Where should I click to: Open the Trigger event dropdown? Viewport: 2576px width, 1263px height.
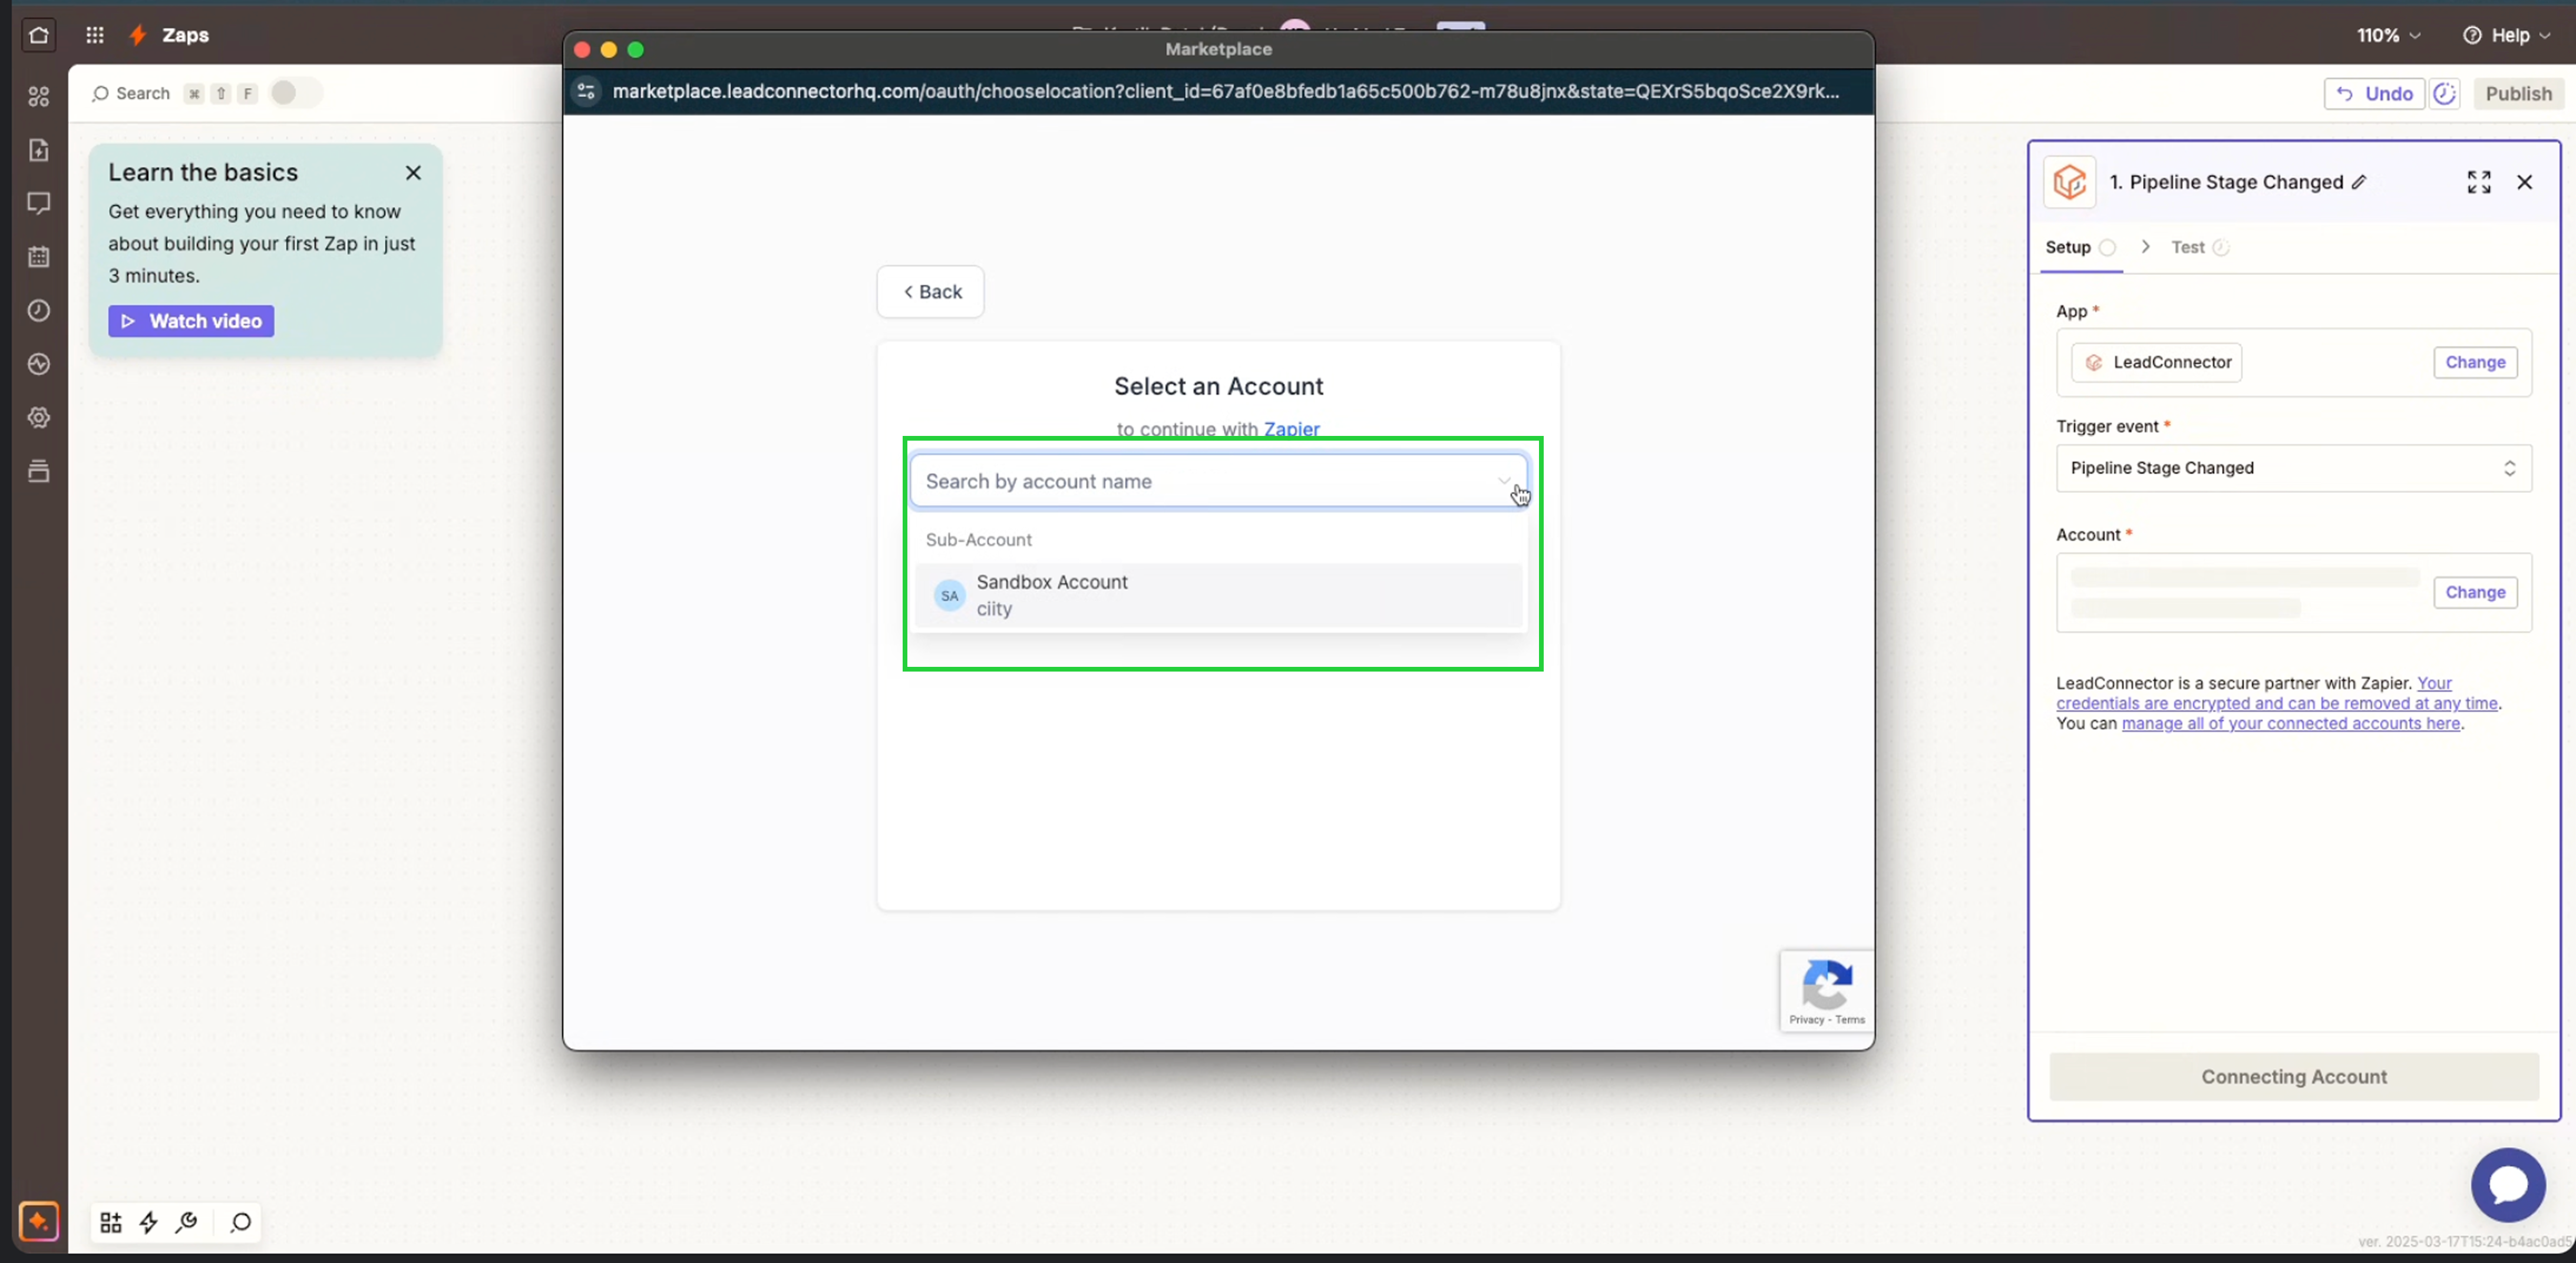coord(2293,468)
